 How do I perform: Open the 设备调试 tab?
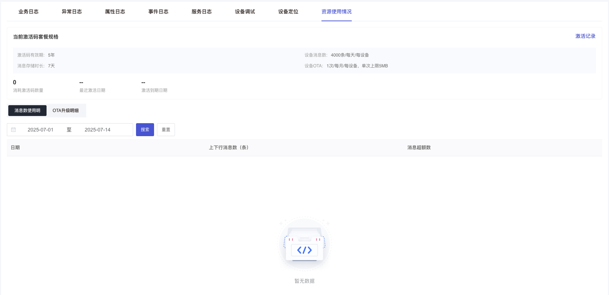coord(245,12)
